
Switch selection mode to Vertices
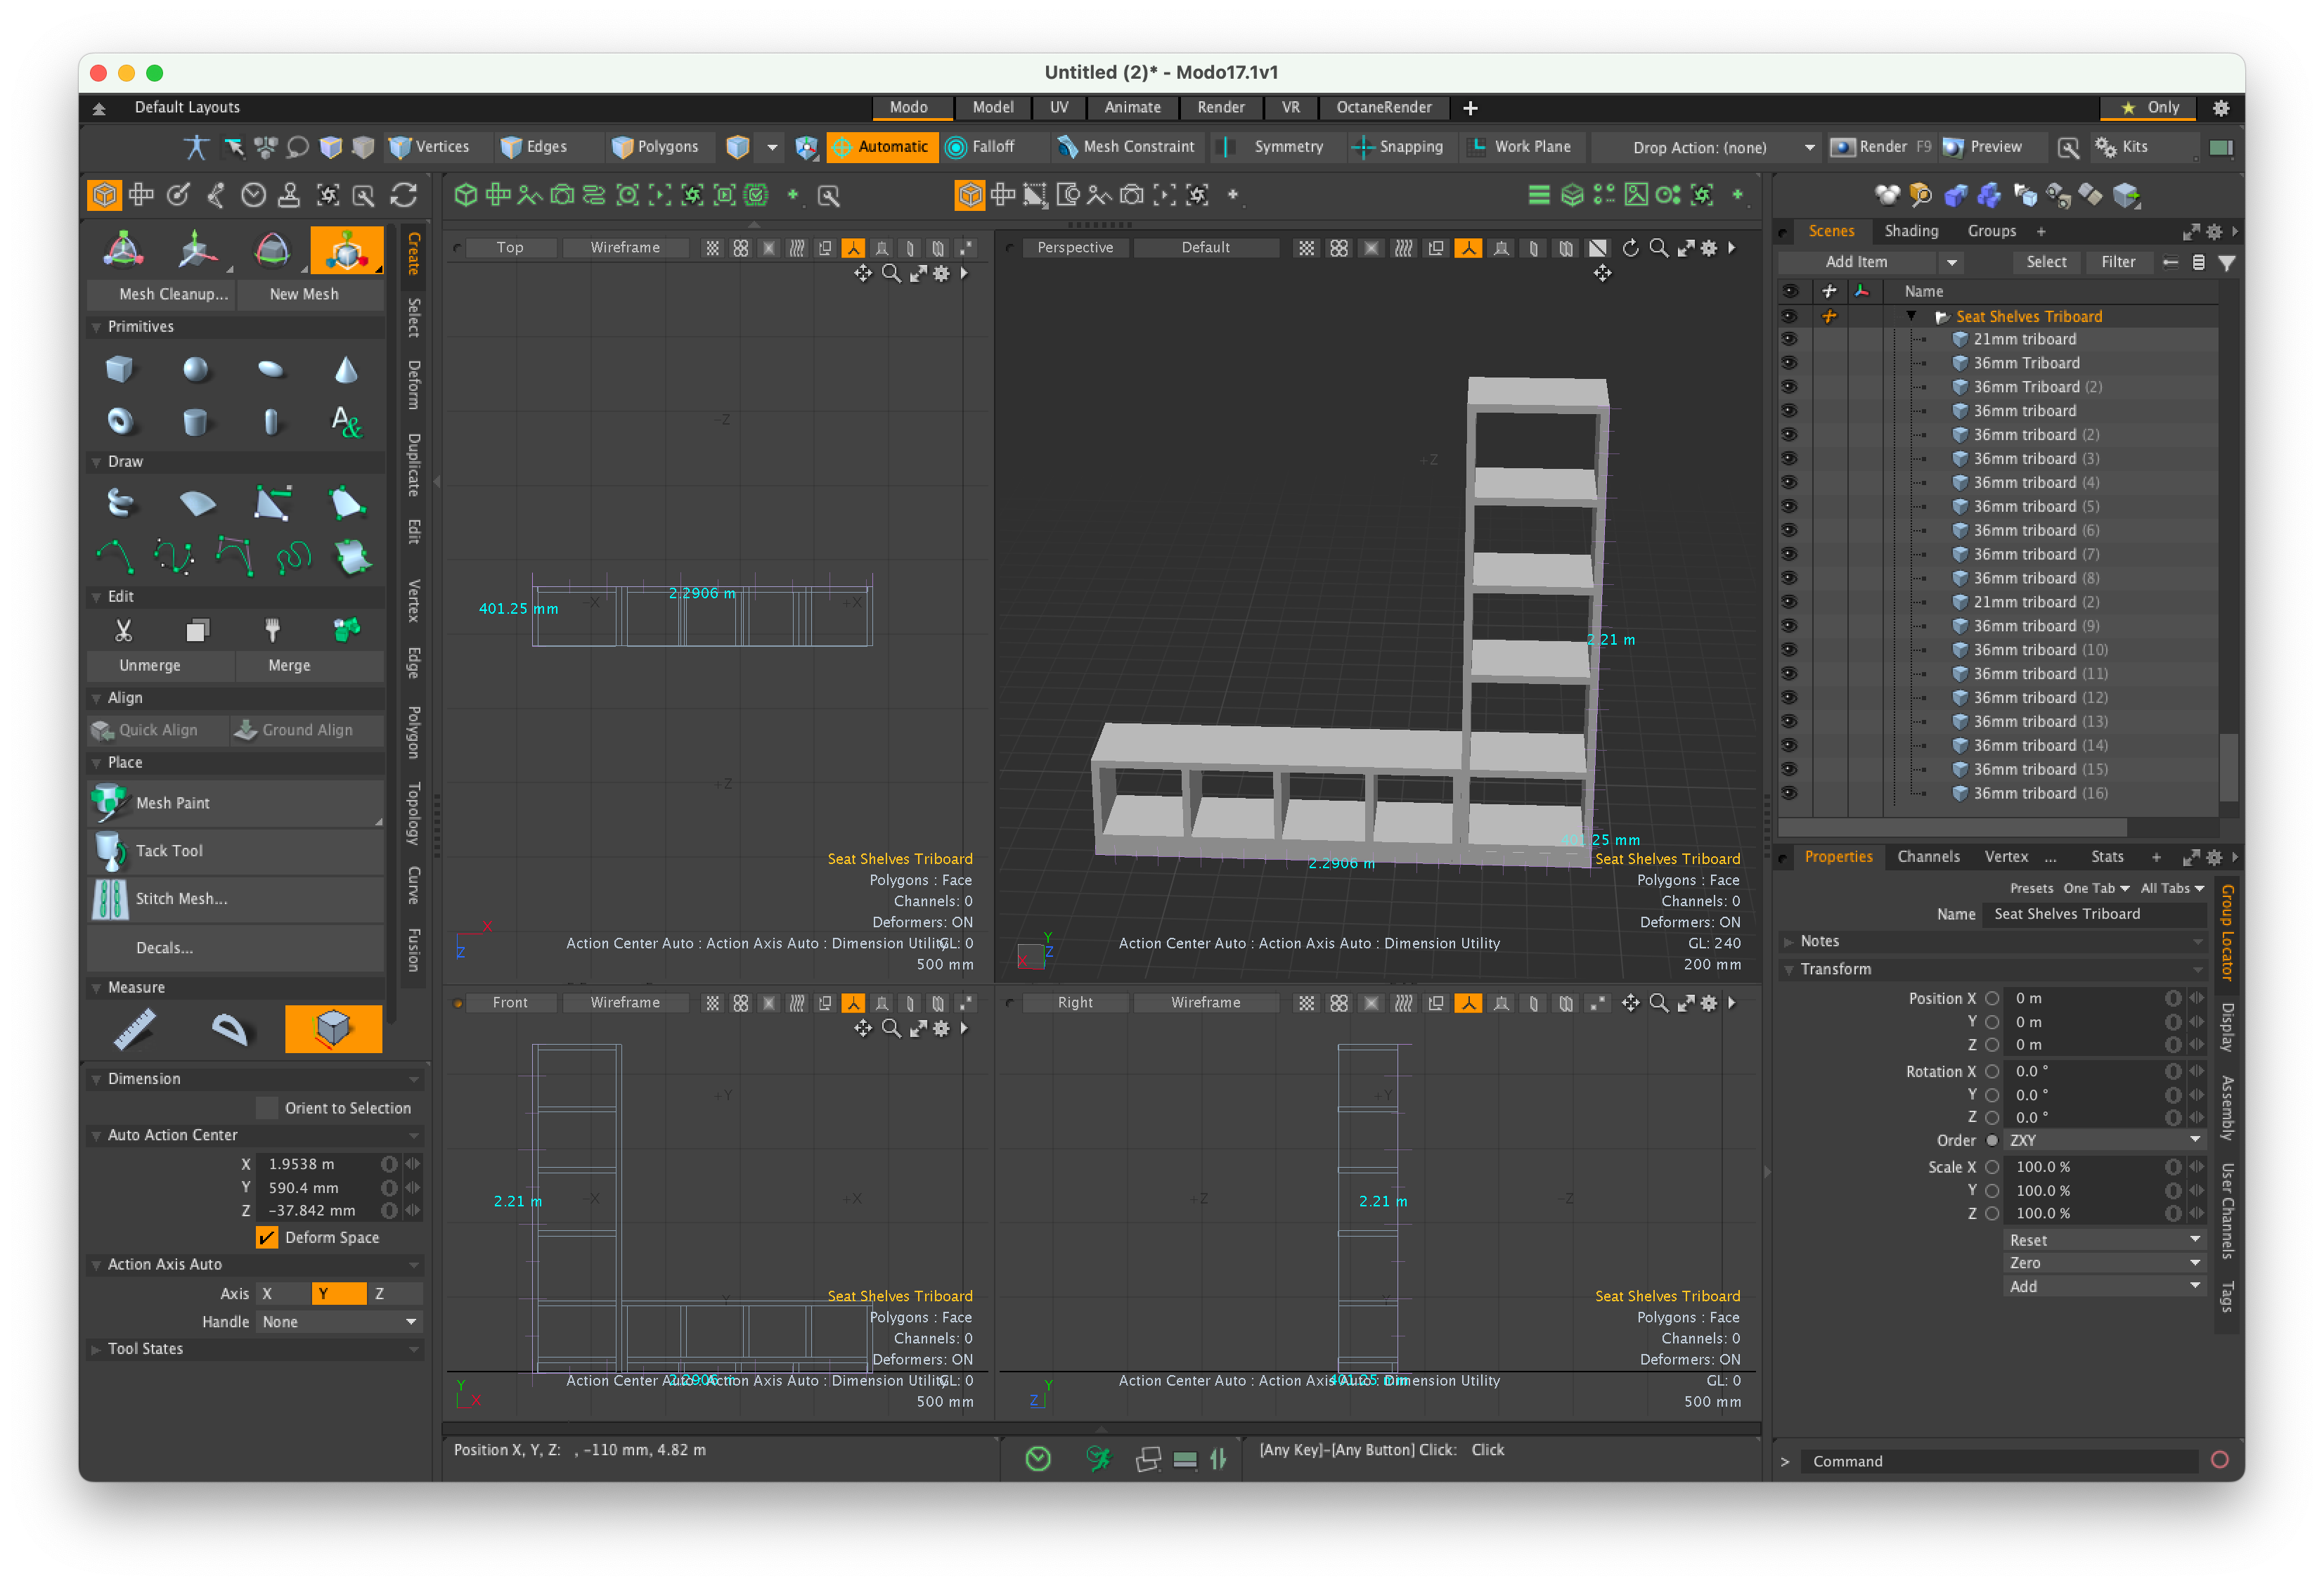430,147
